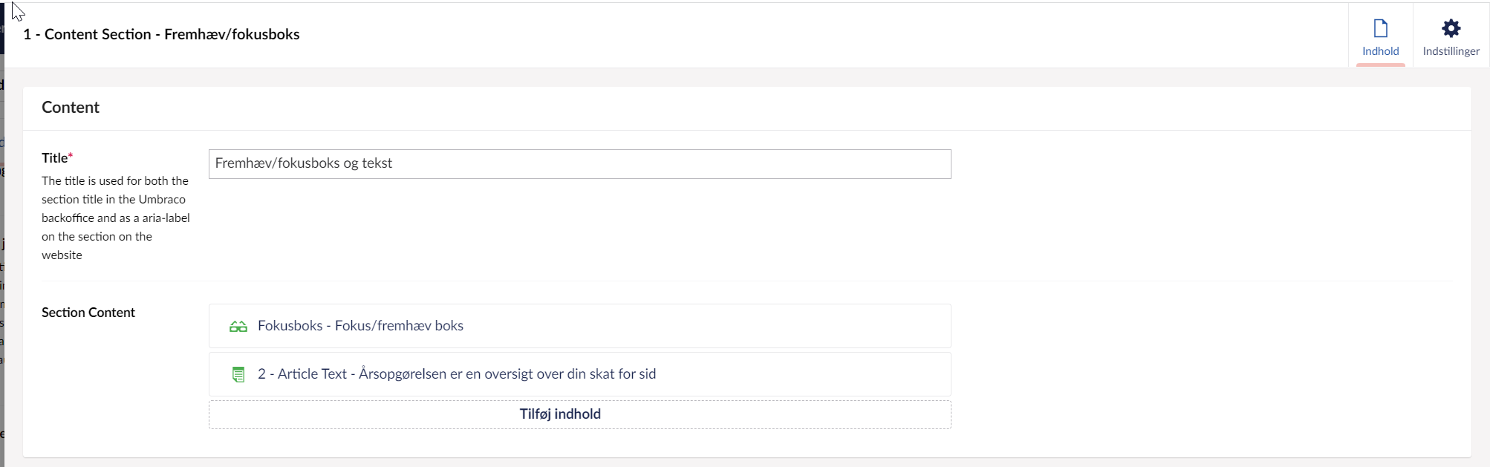1490x467 pixels.
Task: Click blank header space left of Indhold tab
Action: point(817,34)
